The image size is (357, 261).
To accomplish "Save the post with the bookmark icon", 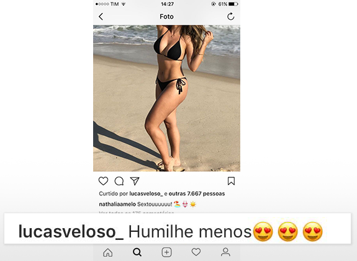I will [231, 181].
